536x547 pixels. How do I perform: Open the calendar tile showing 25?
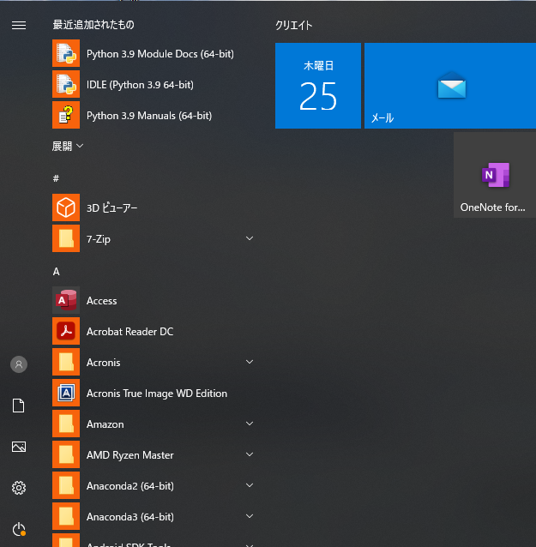click(318, 86)
